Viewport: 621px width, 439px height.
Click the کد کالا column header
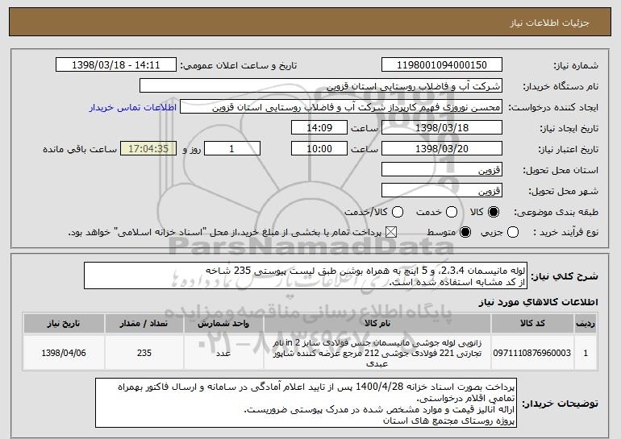click(x=532, y=324)
